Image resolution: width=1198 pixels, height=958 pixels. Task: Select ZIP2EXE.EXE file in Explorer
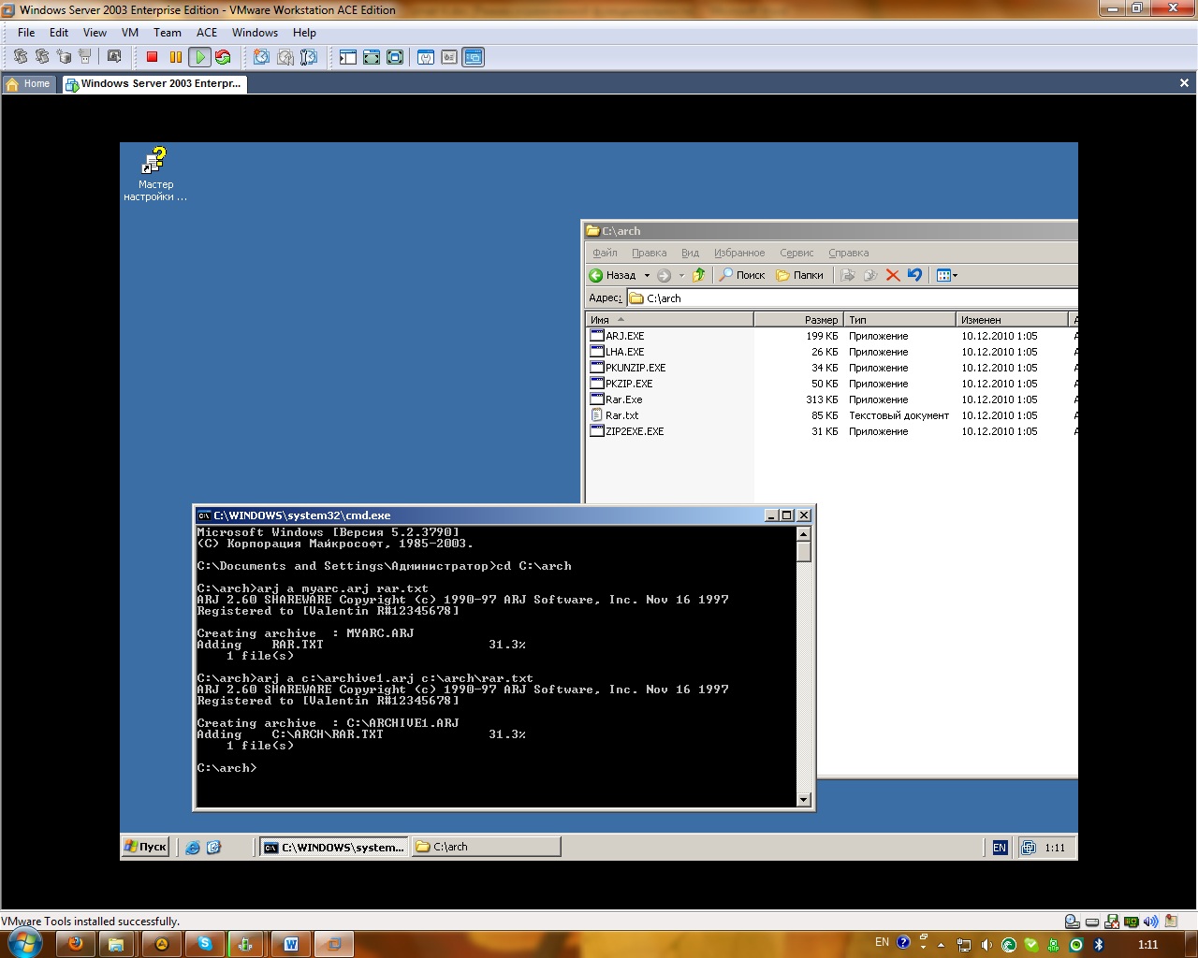pyautogui.click(x=627, y=431)
